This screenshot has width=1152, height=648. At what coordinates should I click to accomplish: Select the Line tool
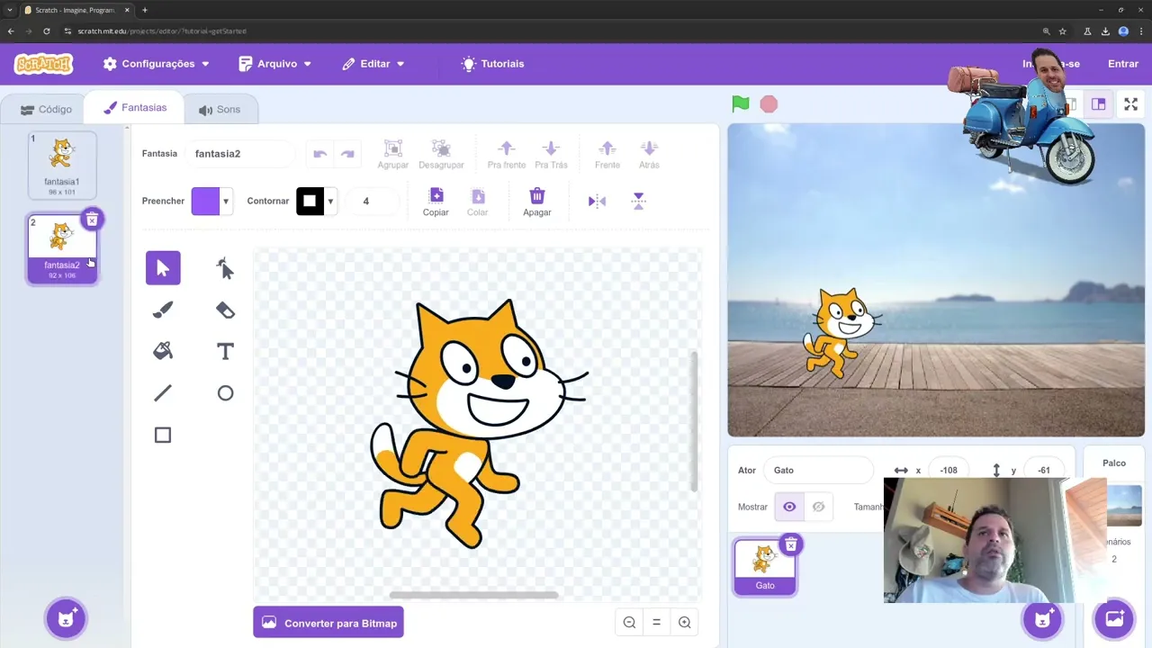(163, 393)
